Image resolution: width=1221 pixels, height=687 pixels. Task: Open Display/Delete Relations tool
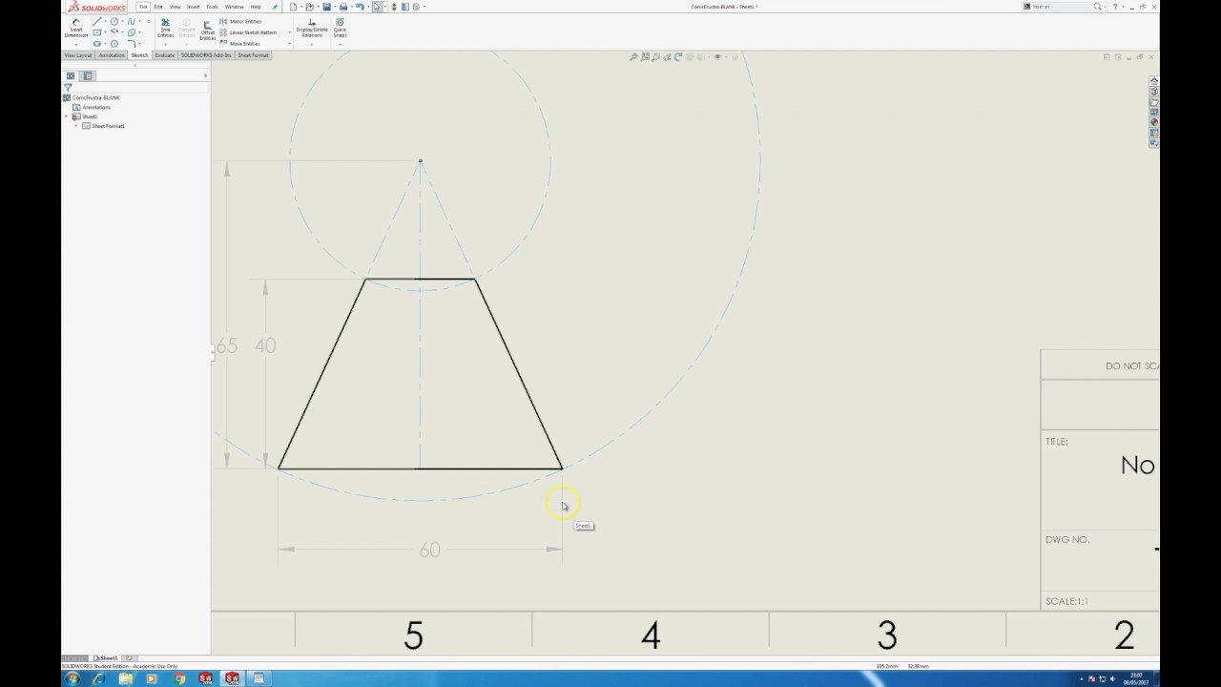tap(312, 28)
